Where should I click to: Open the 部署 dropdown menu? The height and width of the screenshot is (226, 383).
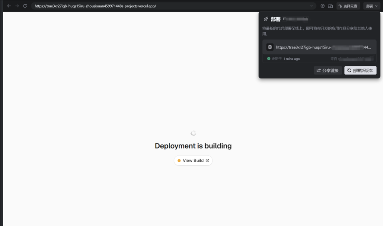coord(371,6)
